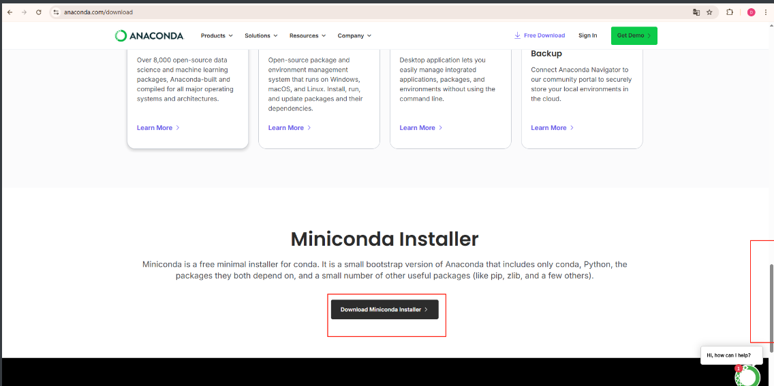774x386 pixels.
Task: Click the browser forward arrow
Action: click(x=25, y=12)
